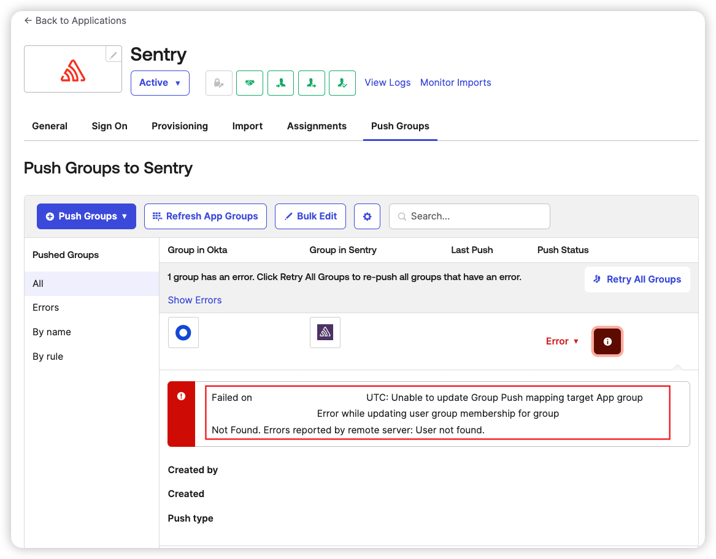Click the 'User not found' error message line
Image resolution: width=716 pixels, height=559 pixels.
(x=348, y=430)
